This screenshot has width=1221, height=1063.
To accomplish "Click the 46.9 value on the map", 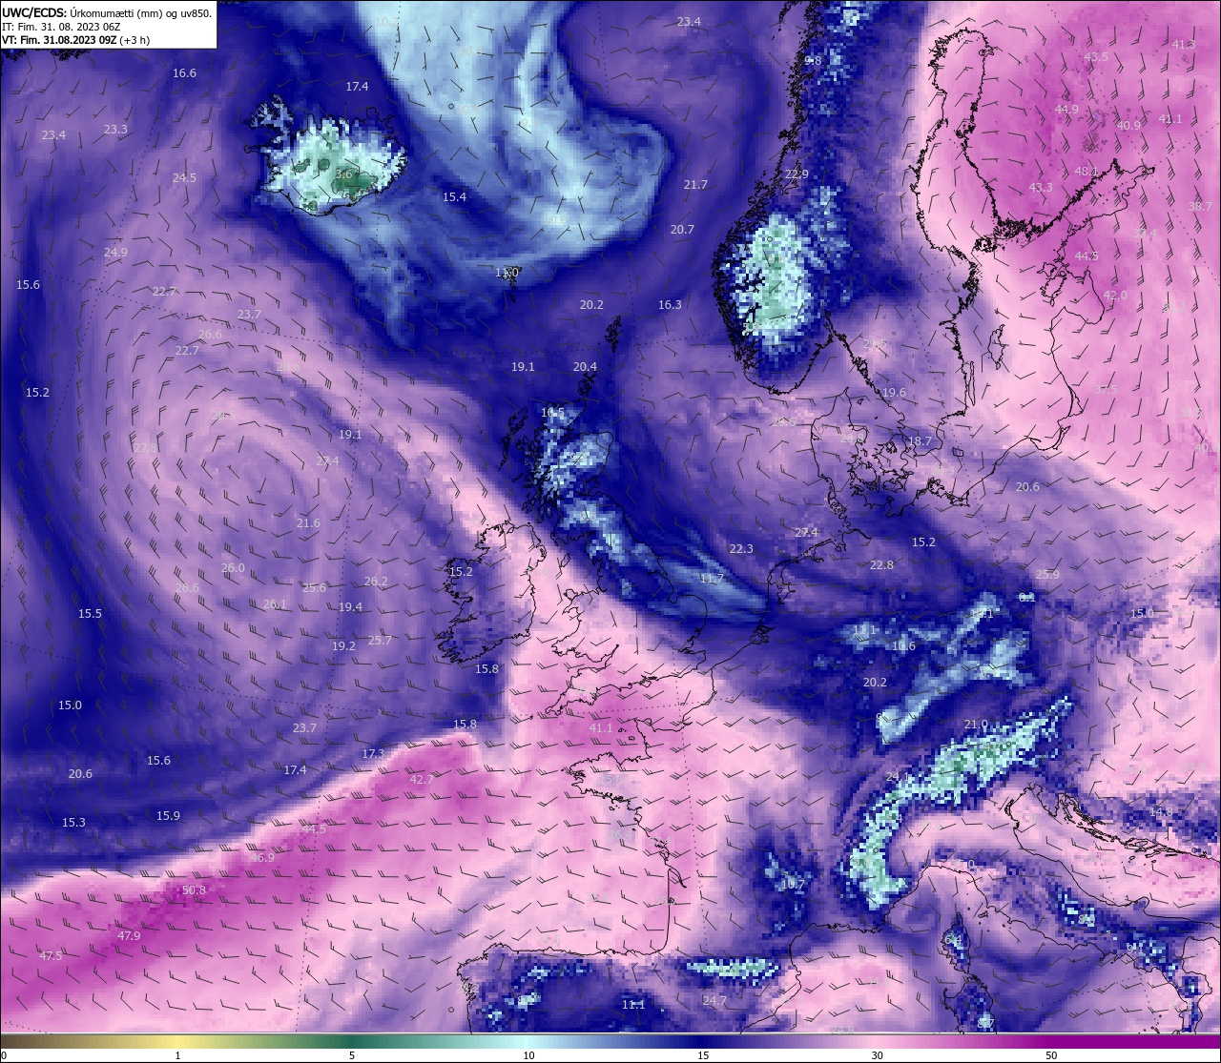I will pyautogui.click(x=262, y=858).
